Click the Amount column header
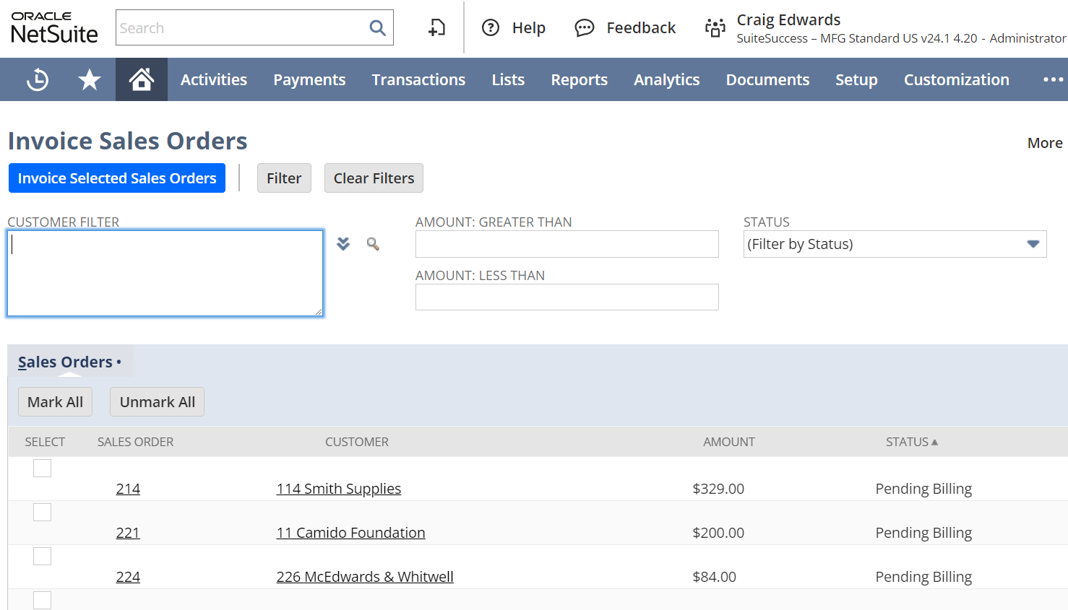This screenshot has width=1068, height=610. 728,442
